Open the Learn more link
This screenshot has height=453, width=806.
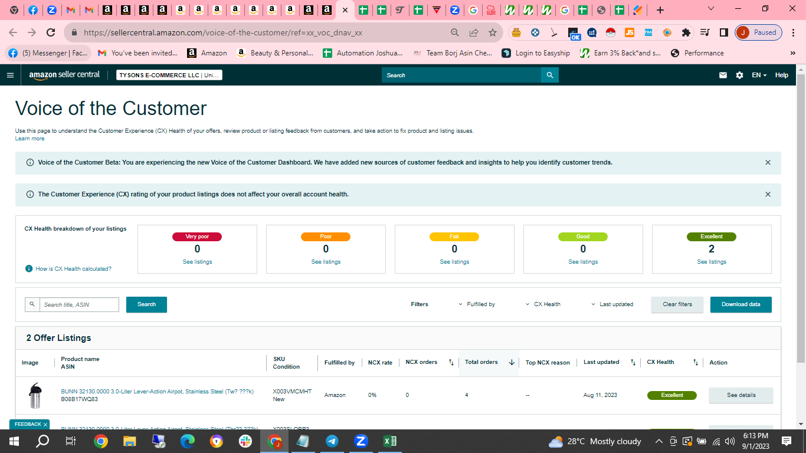(x=30, y=139)
